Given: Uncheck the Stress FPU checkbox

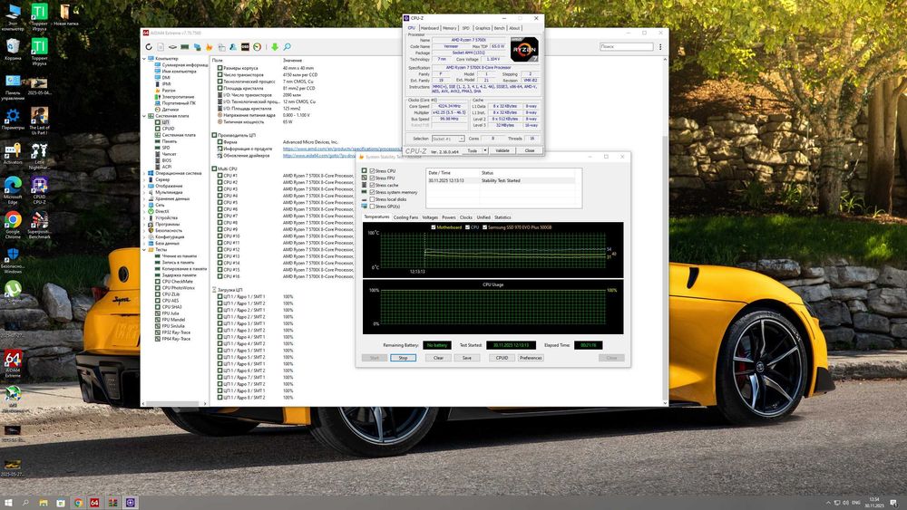Looking at the screenshot, I should click(x=372, y=178).
